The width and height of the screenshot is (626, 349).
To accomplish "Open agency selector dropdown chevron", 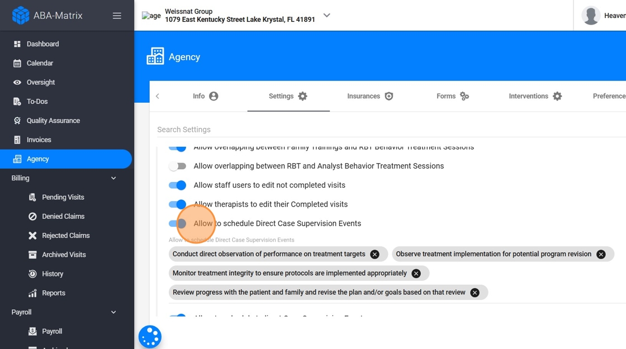I will (326, 15).
